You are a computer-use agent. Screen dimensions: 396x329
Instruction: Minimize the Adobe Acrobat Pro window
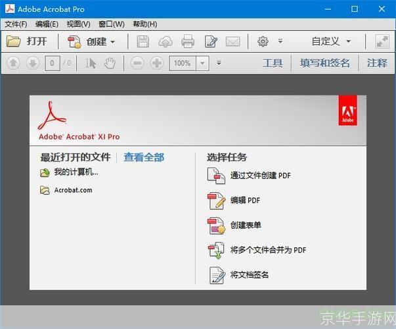coord(328,9)
